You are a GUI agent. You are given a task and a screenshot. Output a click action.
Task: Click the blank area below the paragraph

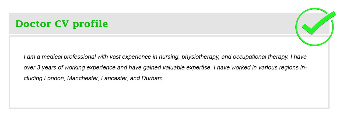click(169, 96)
